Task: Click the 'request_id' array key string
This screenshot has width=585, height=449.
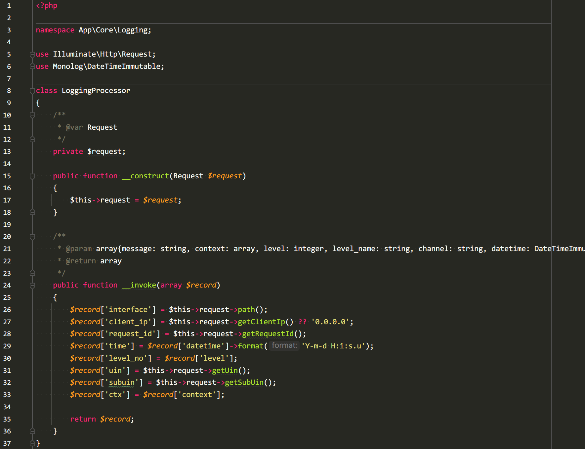Action: [130, 334]
